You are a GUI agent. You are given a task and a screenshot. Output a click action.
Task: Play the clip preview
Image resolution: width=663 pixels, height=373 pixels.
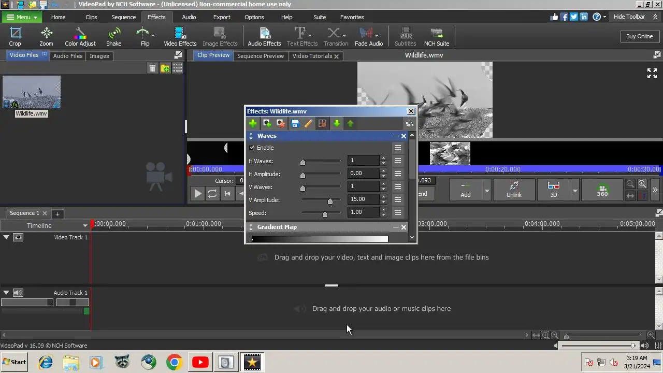(198, 194)
